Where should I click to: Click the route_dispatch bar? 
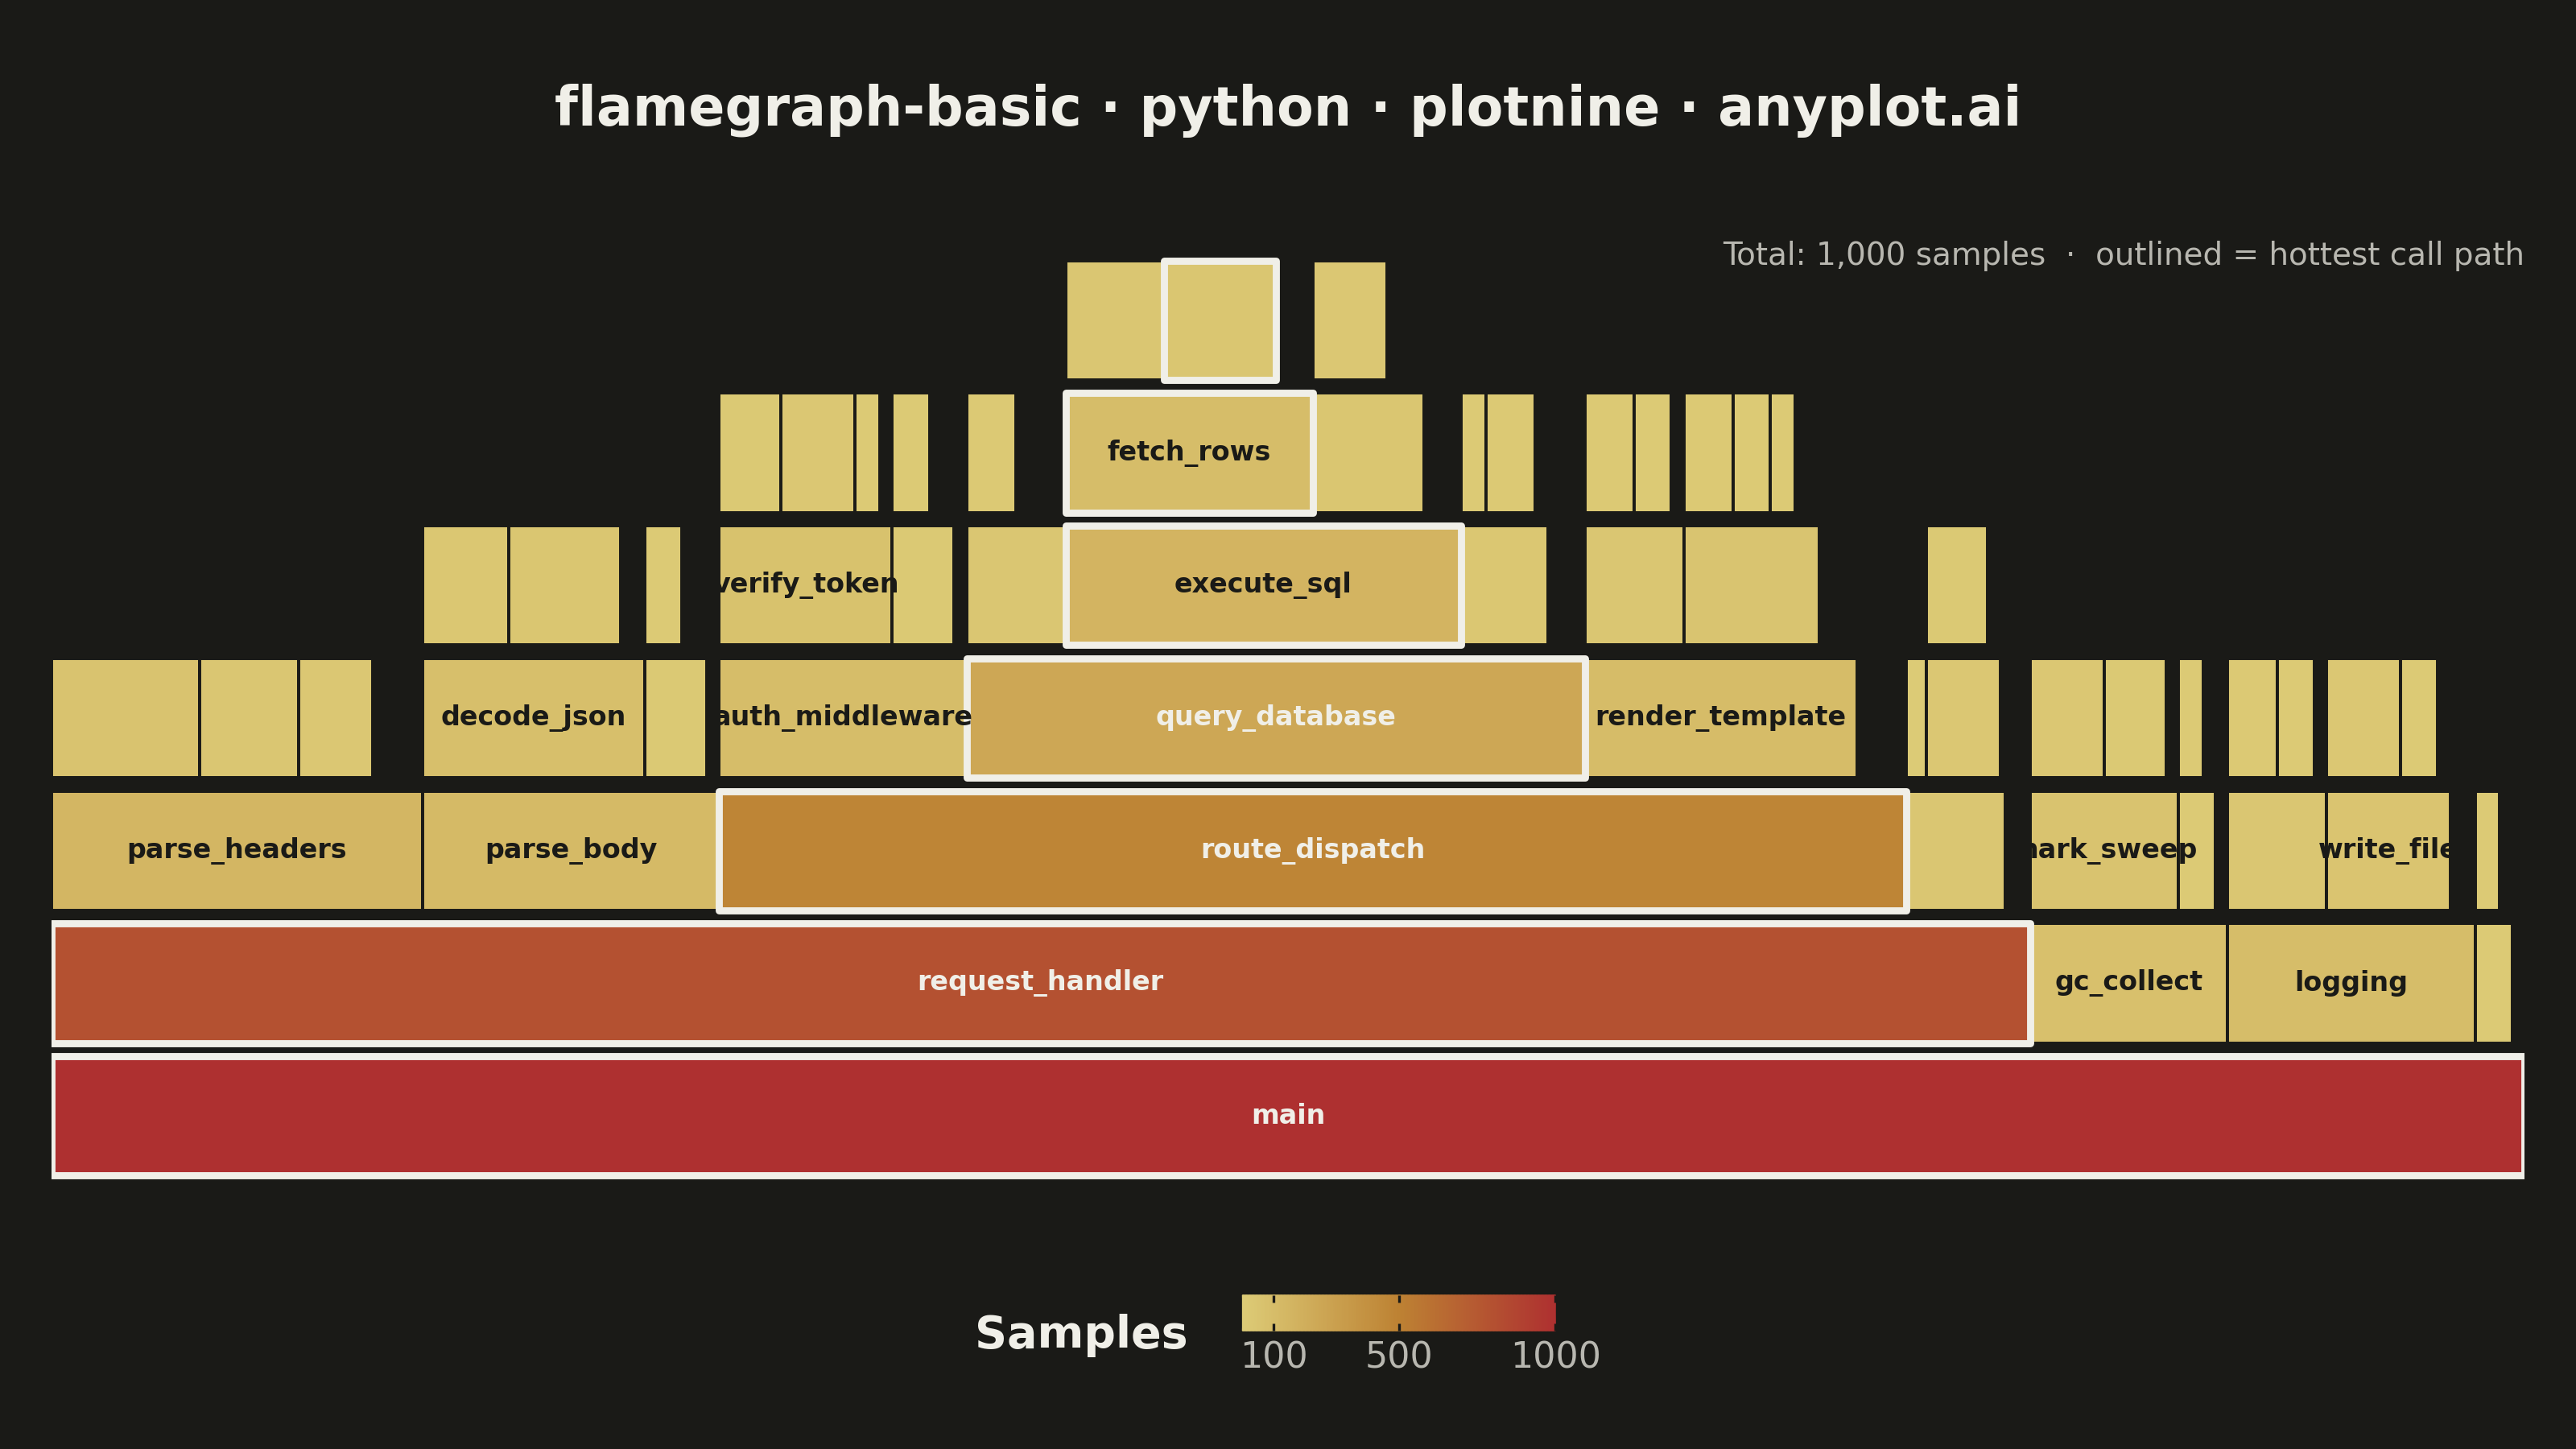click(x=1312, y=850)
